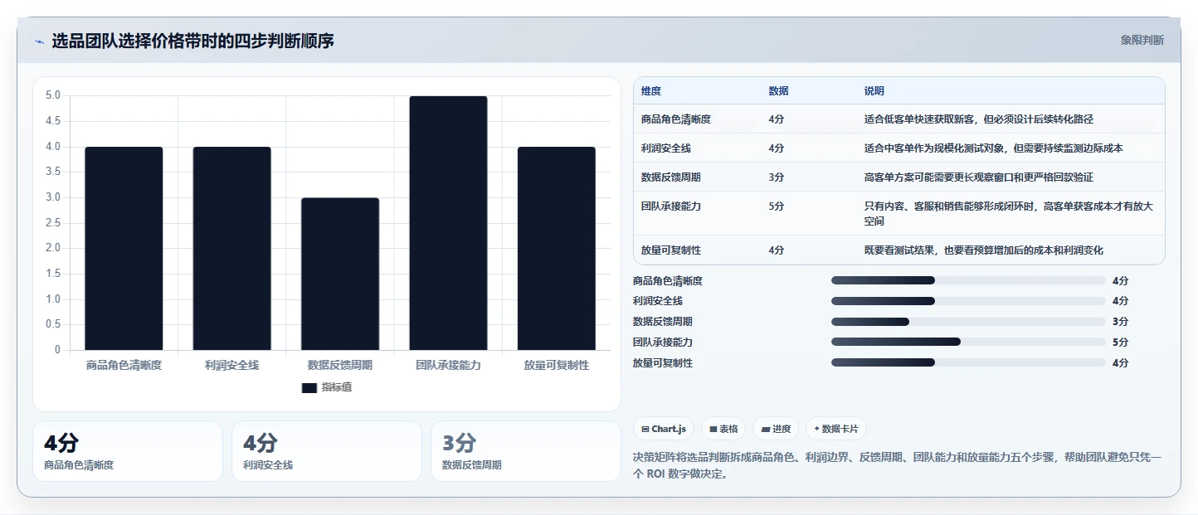The height and width of the screenshot is (515, 1198).
Task: Click description starting 只有内容、客服和销售
Action: click(1009, 213)
